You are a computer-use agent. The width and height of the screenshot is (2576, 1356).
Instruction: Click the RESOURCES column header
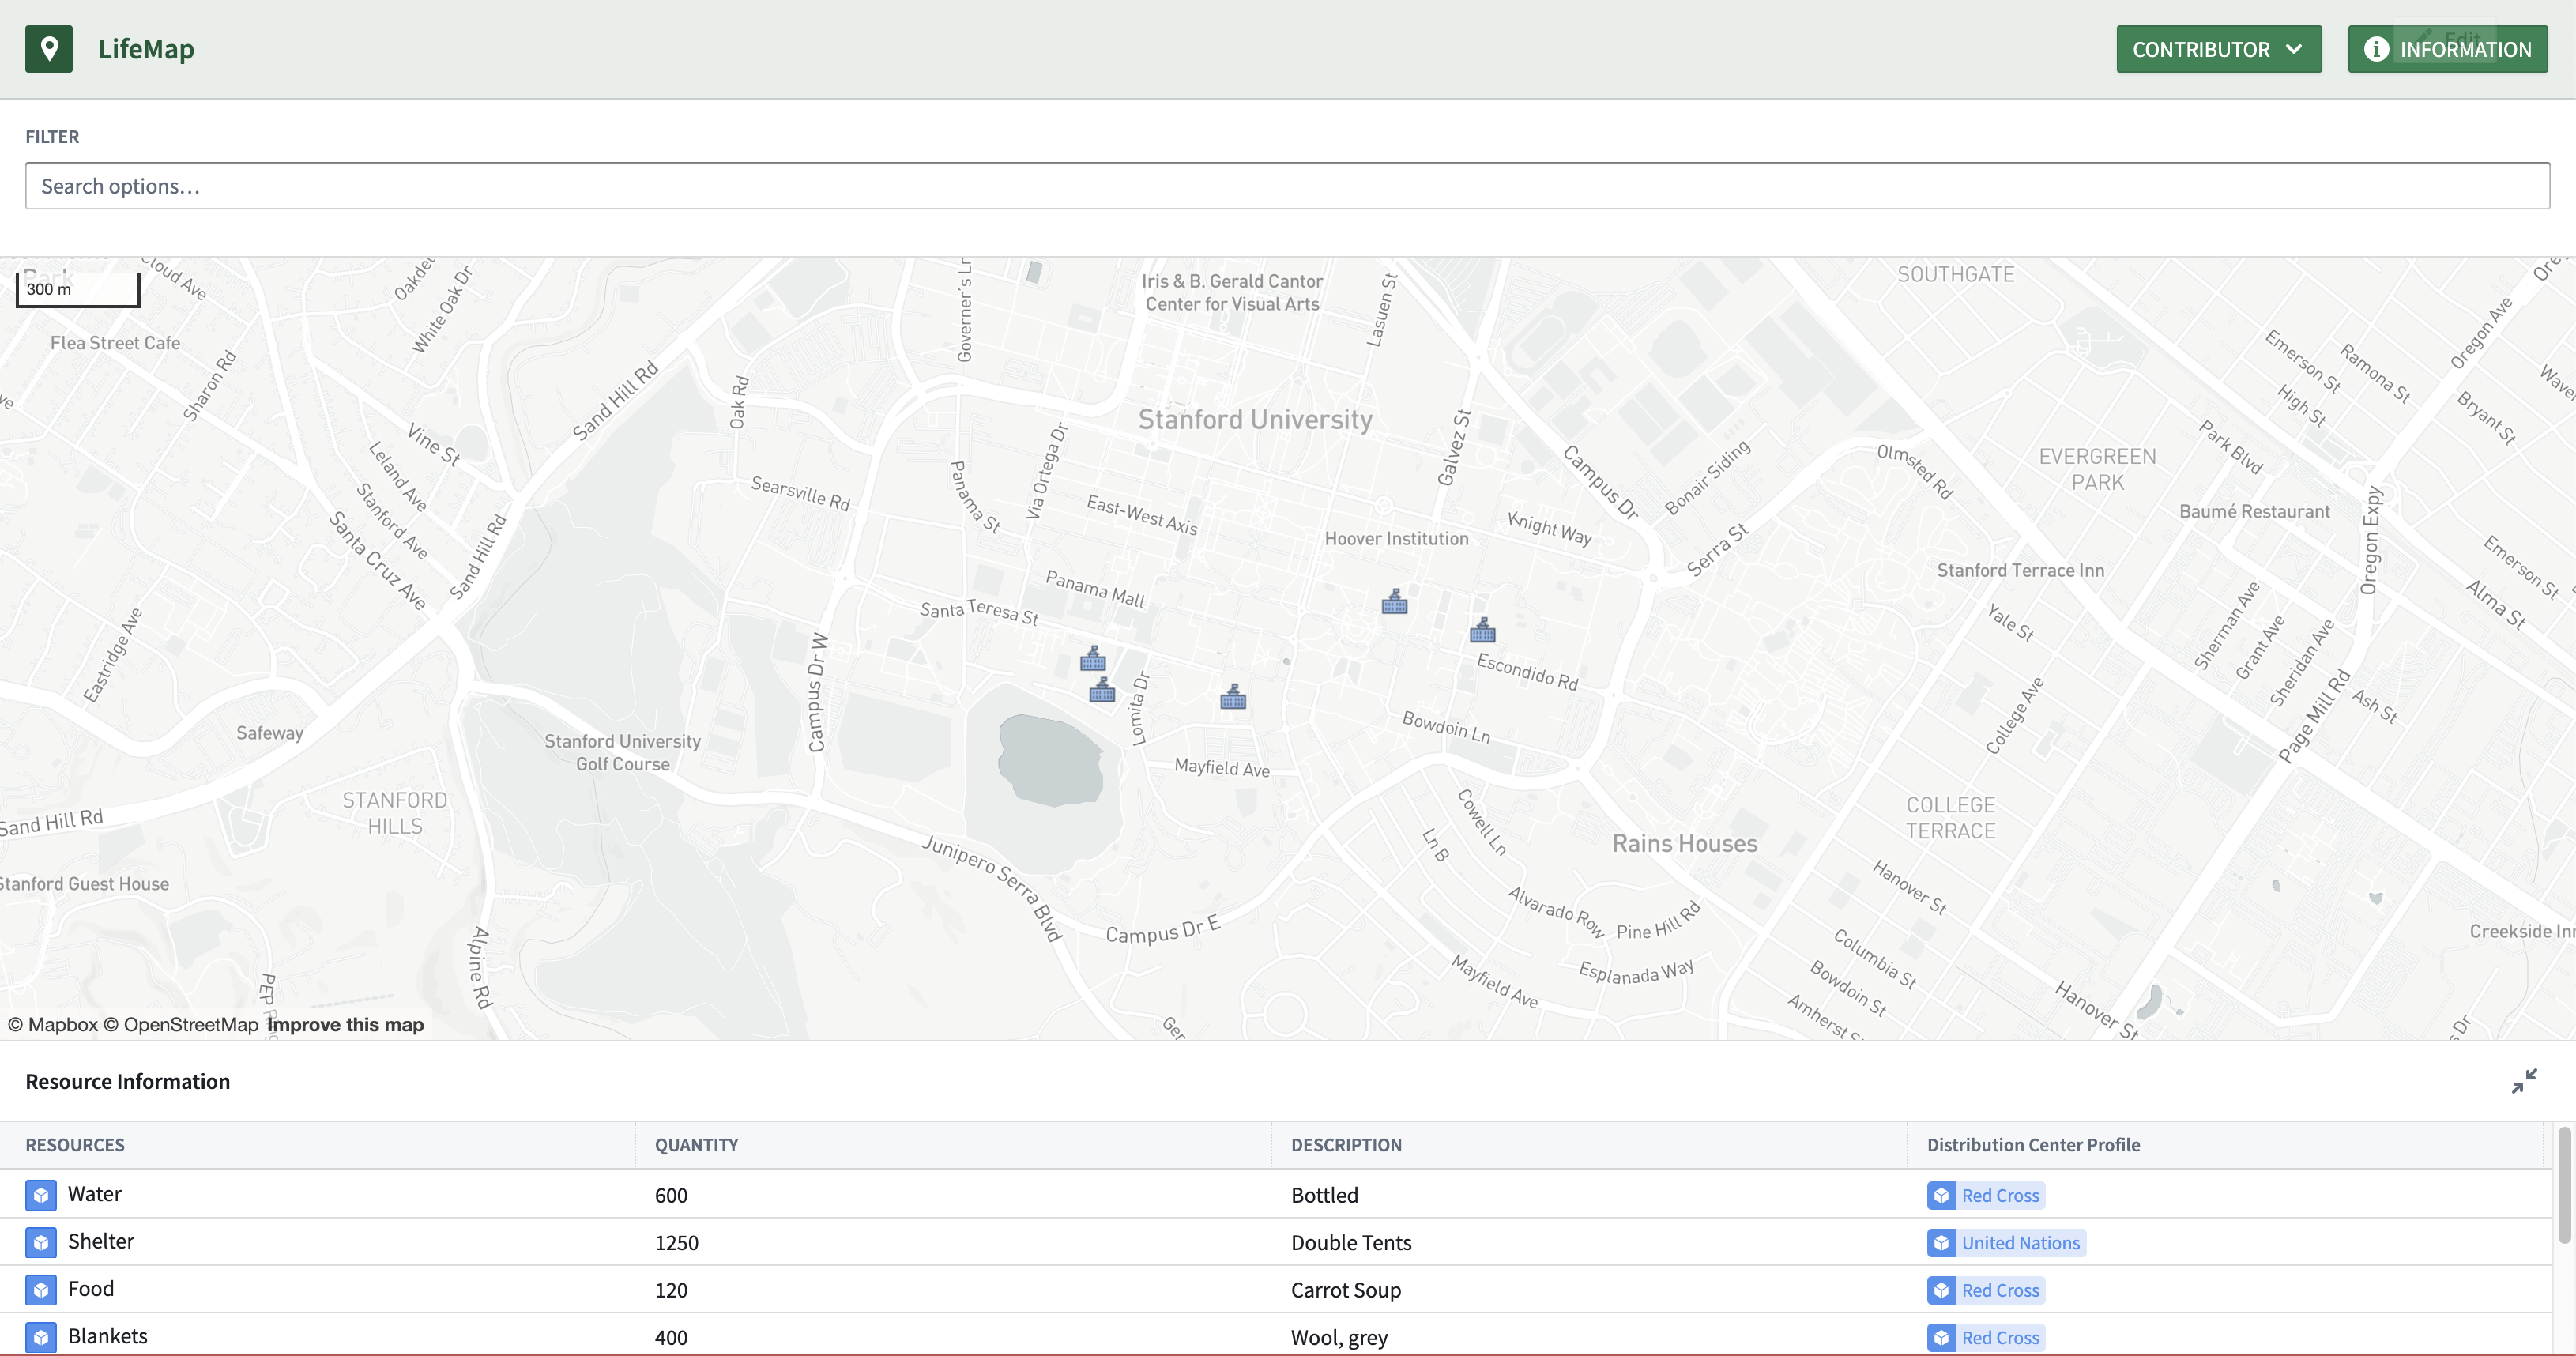[75, 1145]
